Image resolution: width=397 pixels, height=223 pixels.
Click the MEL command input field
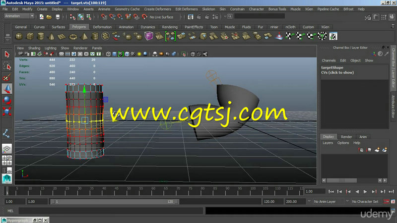(111, 211)
